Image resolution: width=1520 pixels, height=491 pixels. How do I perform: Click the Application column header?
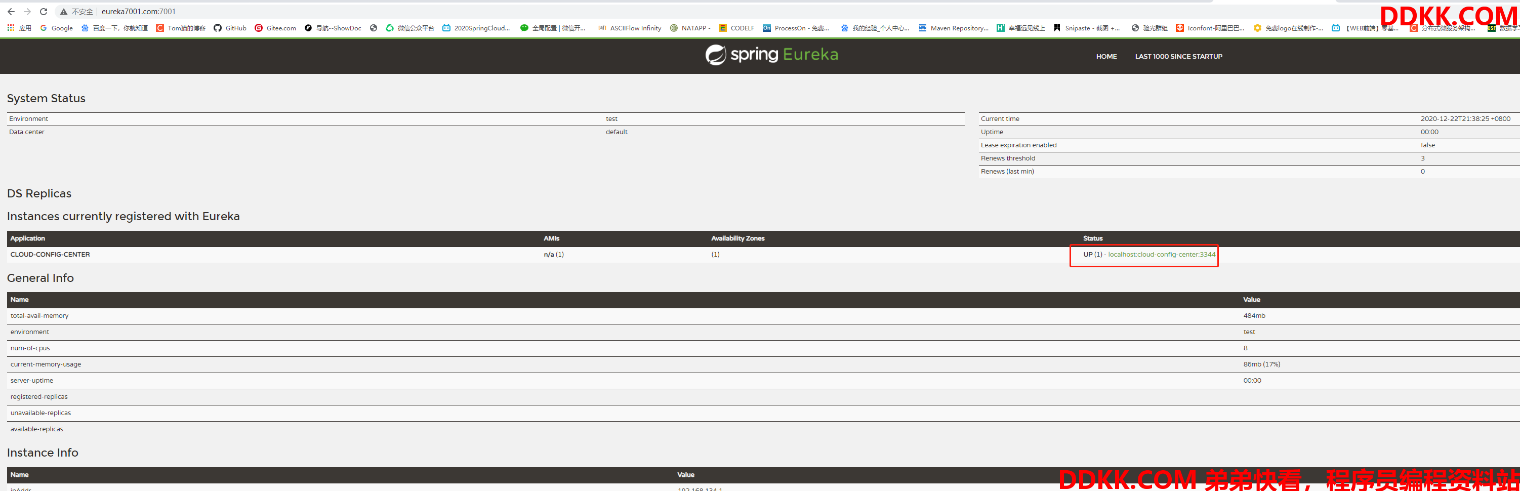(28, 238)
